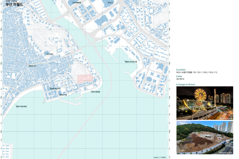Select the 부산MBC map label

pos(50,54)
